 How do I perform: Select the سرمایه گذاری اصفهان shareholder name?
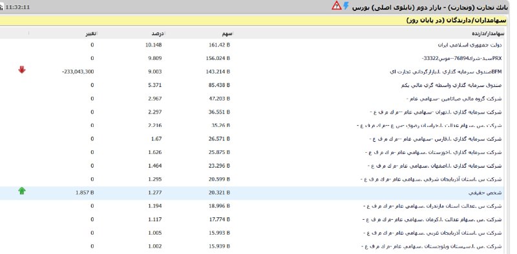434,166
